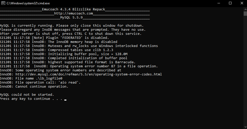
Task: Close the cmd.exe console window
Action: pos(242,3)
